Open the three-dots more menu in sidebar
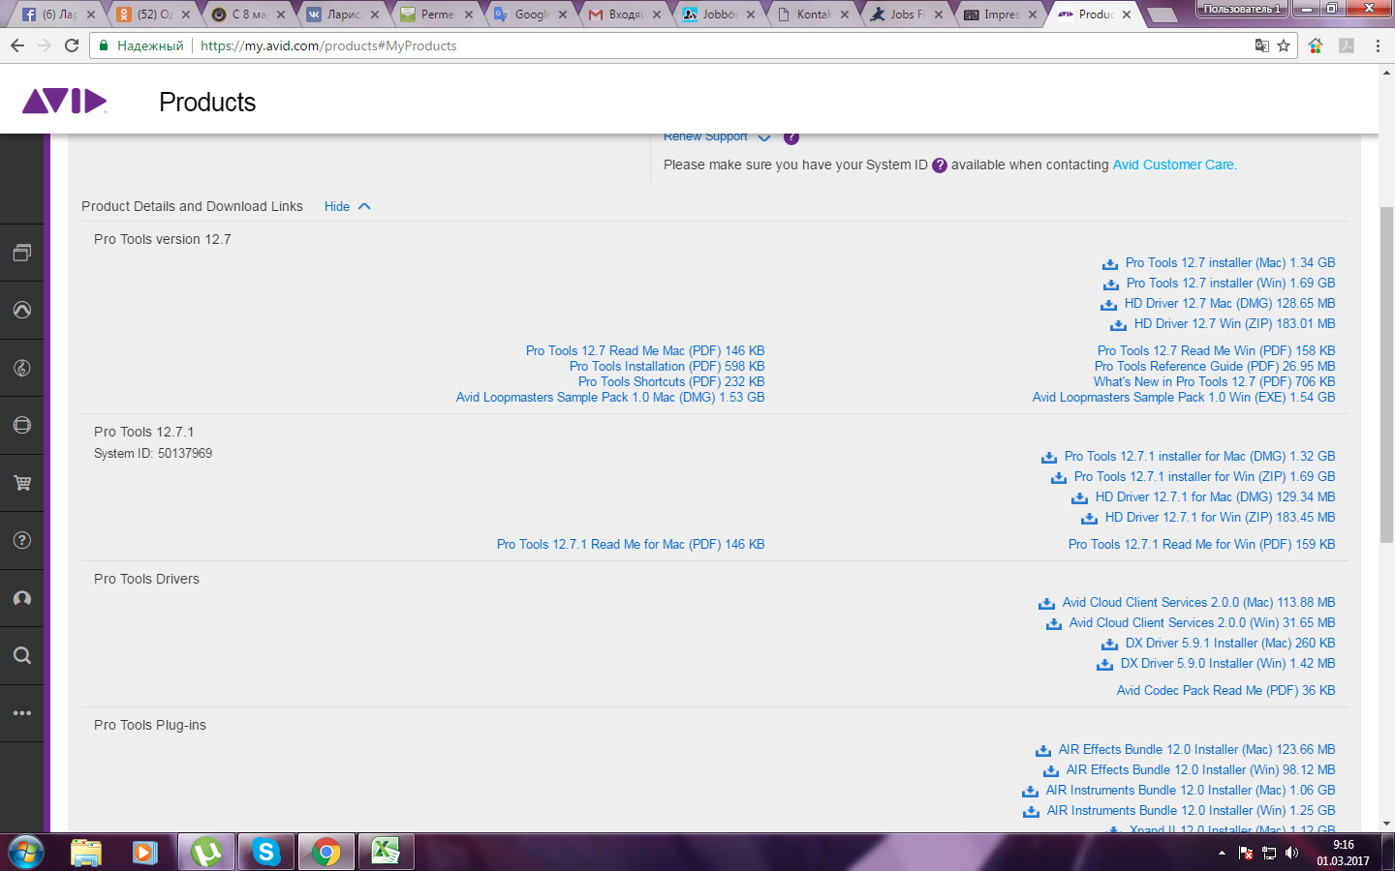 point(21,713)
